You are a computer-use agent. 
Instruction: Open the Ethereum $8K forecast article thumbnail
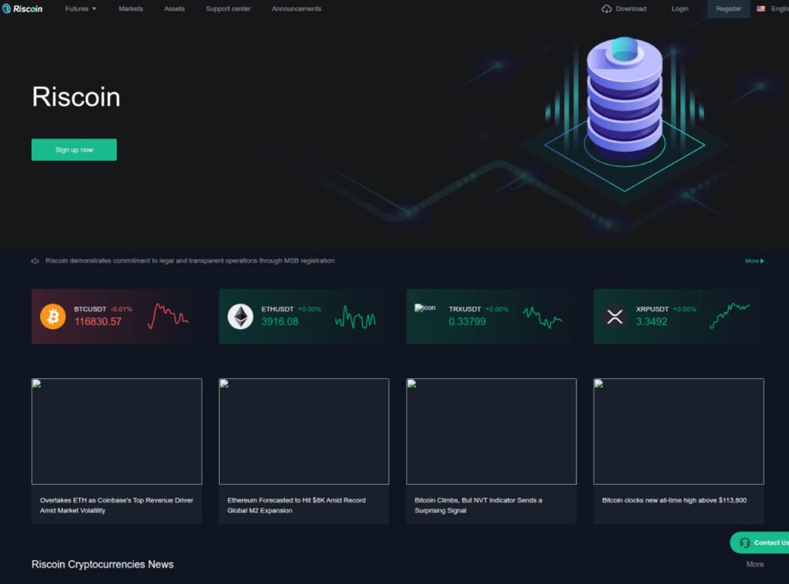click(x=304, y=431)
